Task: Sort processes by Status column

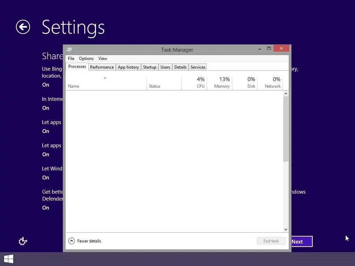Action: pyautogui.click(x=164, y=83)
